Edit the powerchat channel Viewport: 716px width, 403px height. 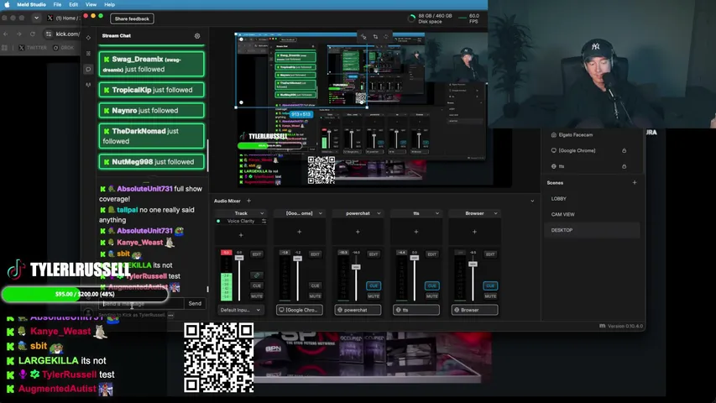[374, 254]
